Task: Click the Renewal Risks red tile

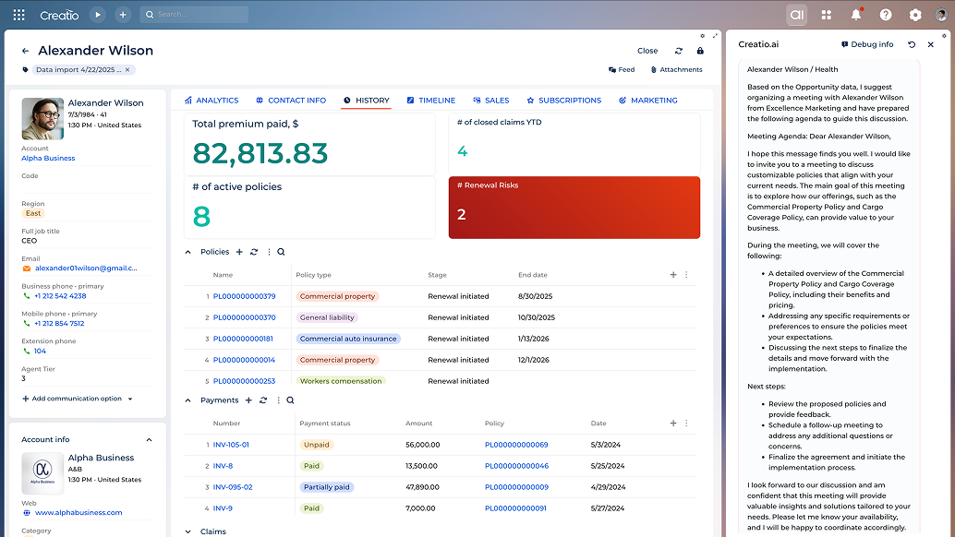Action: point(574,208)
